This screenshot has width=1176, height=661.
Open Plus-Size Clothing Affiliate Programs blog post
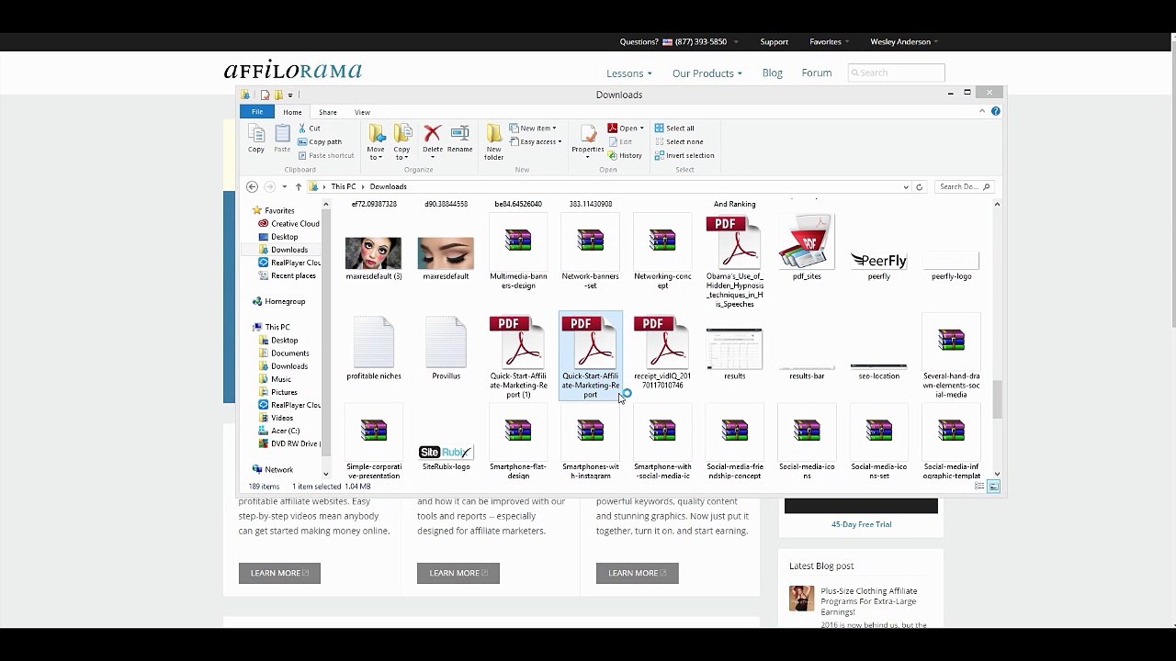point(869,601)
